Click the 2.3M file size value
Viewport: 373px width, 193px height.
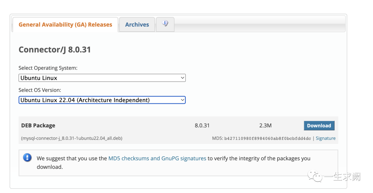[x=265, y=126]
